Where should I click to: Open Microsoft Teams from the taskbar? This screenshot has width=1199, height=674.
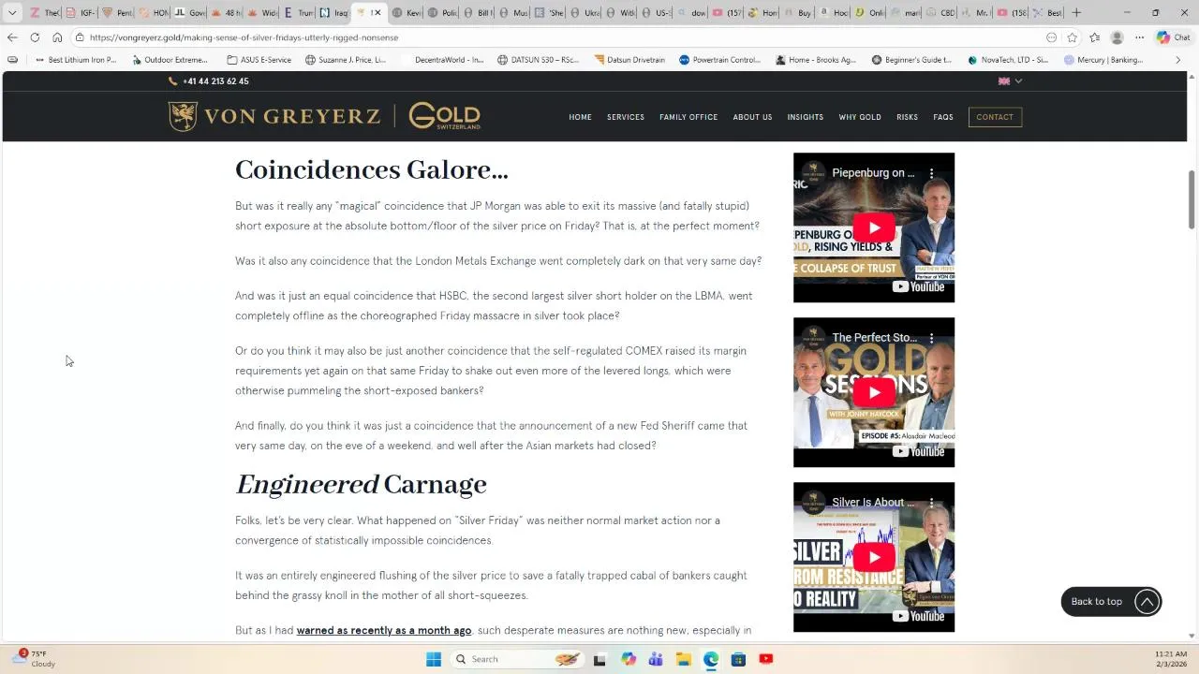[656, 659]
